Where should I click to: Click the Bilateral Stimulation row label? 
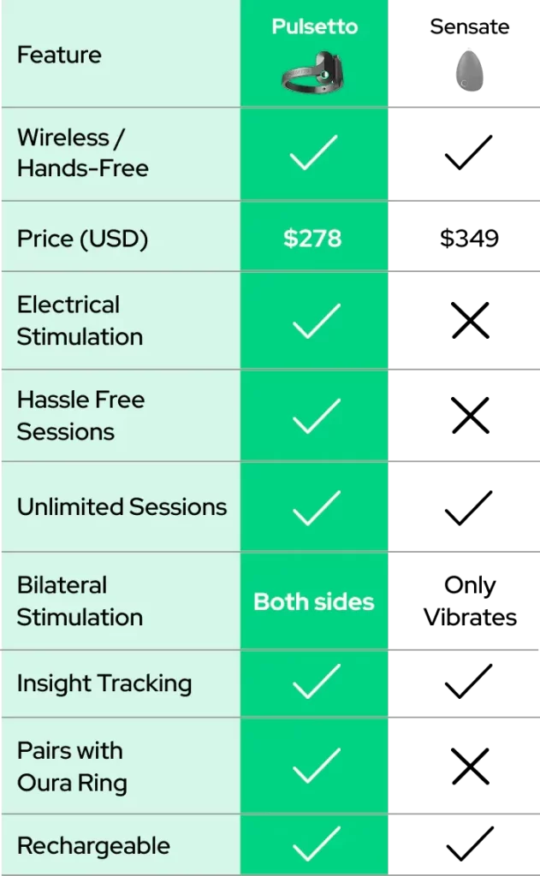coord(80,601)
